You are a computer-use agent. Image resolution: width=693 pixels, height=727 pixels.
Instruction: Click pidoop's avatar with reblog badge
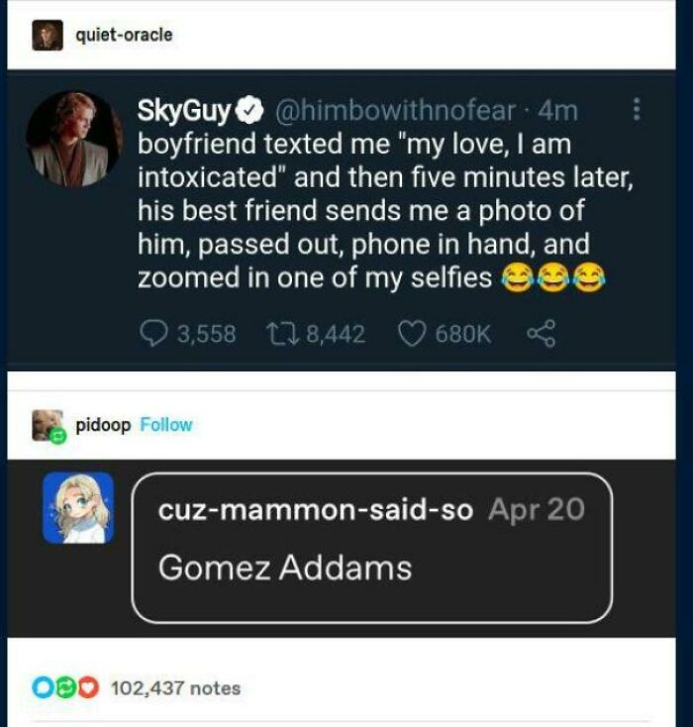point(49,425)
